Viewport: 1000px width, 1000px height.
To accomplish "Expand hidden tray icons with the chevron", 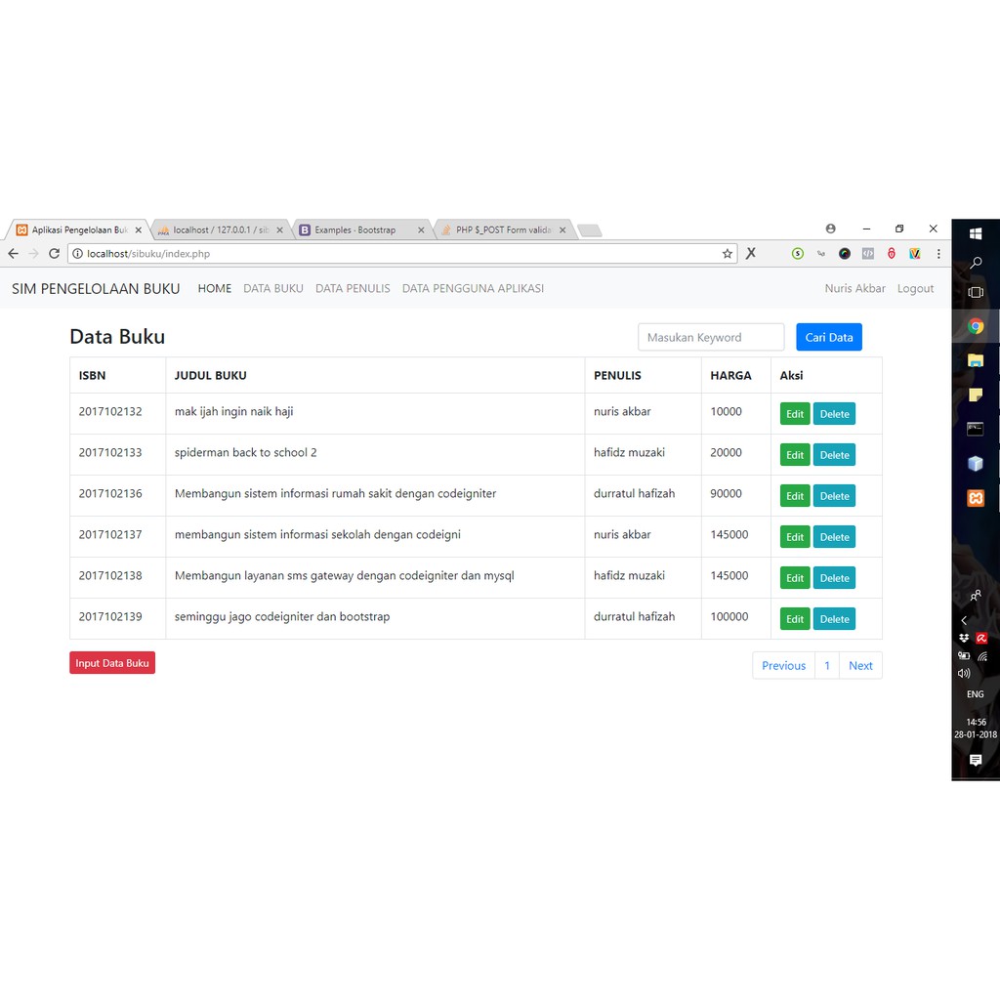I will click(964, 620).
